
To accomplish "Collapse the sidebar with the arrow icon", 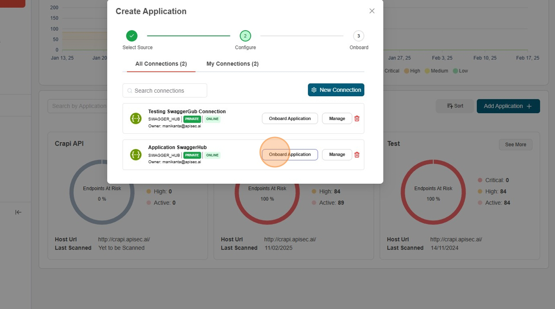I will [x=18, y=212].
